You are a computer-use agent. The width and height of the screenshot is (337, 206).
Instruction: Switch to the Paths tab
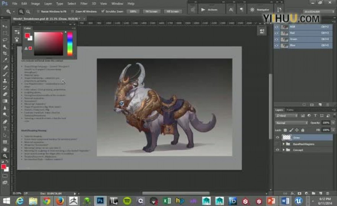290,110
